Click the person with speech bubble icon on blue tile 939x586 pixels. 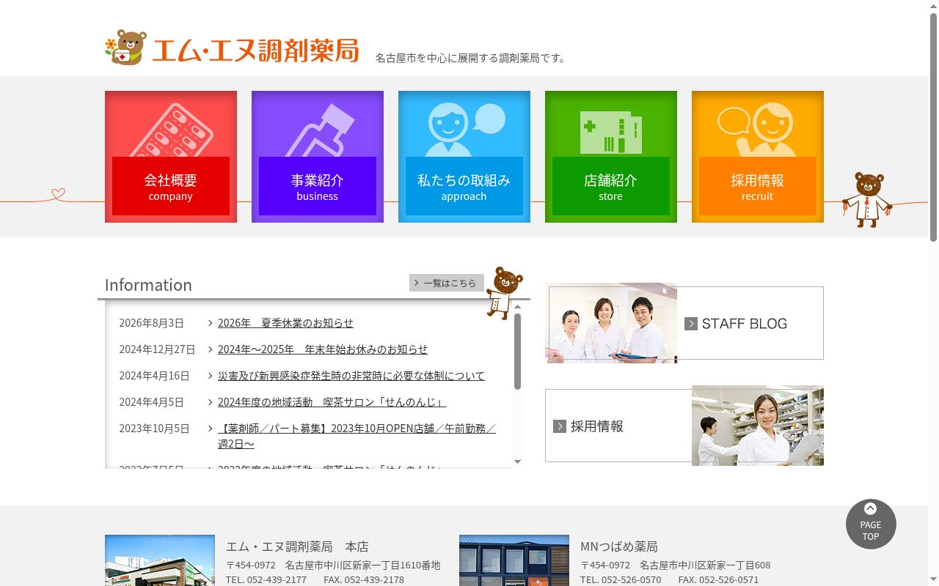(x=465, y=129)
